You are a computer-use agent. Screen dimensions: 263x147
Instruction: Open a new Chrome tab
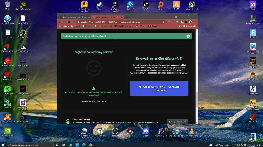click(x=127, y=17)
